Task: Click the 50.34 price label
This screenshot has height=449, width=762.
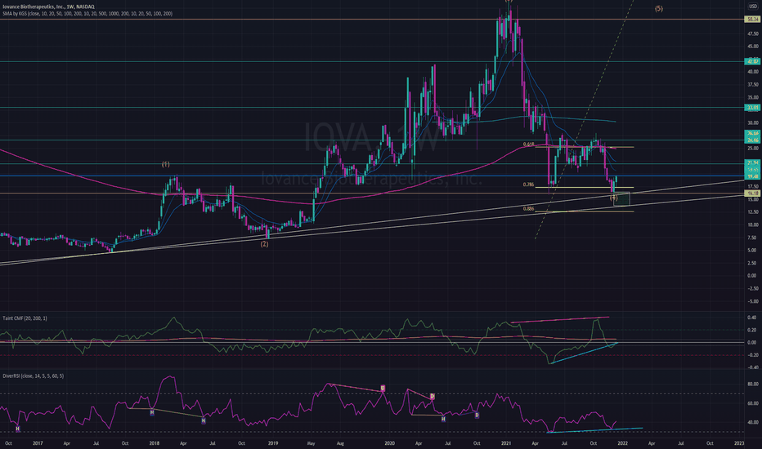Action: coord(753,20)
